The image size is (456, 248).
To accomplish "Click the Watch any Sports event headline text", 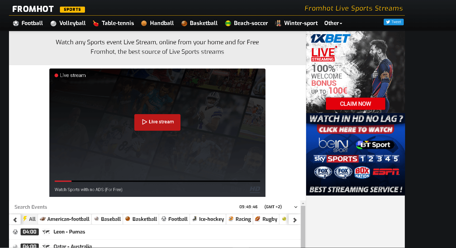I will coord(157,42).
